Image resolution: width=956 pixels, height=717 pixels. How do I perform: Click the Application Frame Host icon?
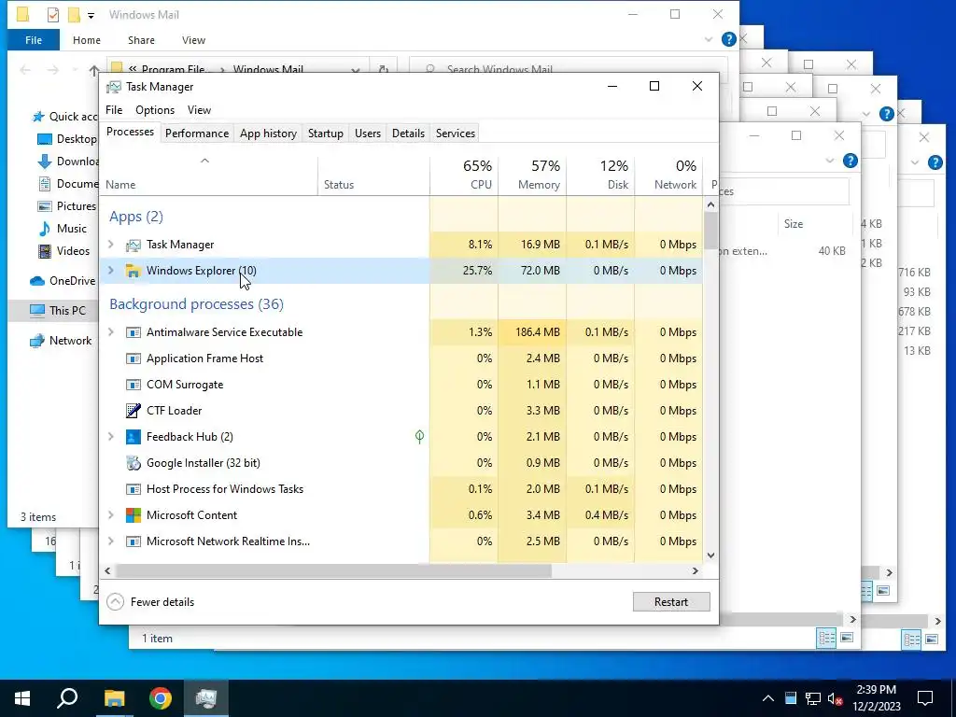click(x=133, y=358)
